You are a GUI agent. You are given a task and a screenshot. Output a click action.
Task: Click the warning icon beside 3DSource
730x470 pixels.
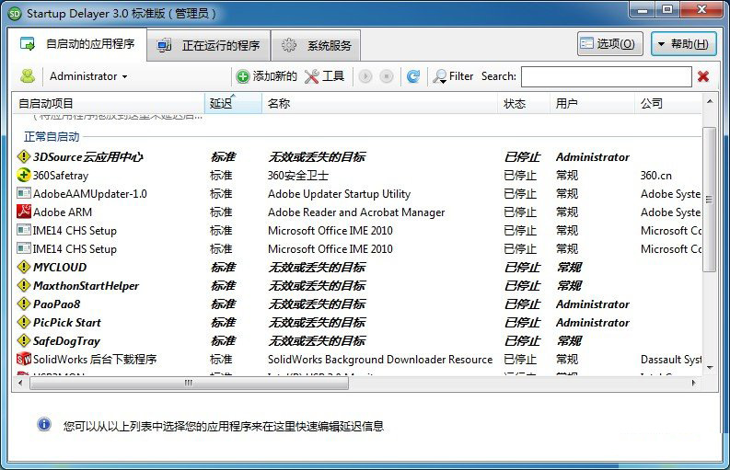point(24,156)
